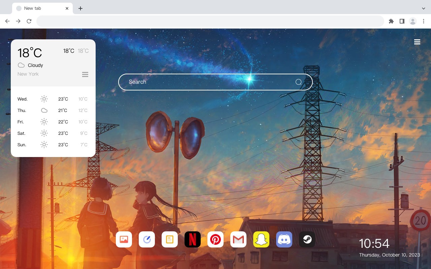
Task: Click the Extensions puzzle icon
Action: (391, 21)
